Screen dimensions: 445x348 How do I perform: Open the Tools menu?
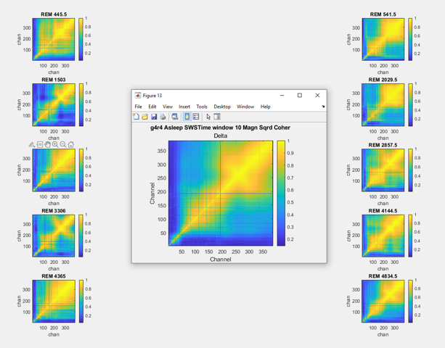click(x=202, y=107)
